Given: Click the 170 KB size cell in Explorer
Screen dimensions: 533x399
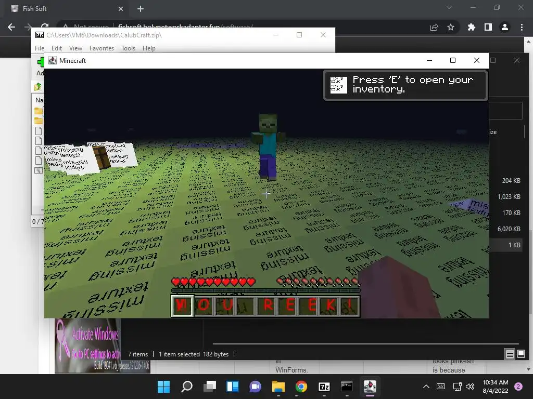Looking at the screenshot, I should [511, 212].
